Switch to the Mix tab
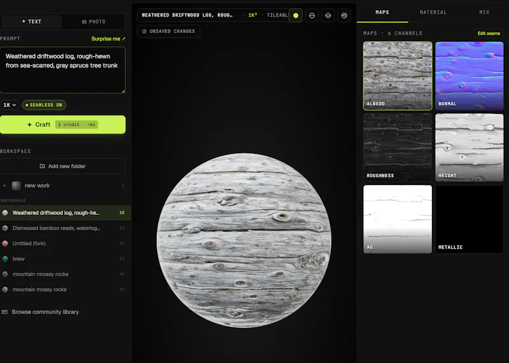Image resolution: width=509 pixels, height=363 pixels. click(x=484, y=12)
